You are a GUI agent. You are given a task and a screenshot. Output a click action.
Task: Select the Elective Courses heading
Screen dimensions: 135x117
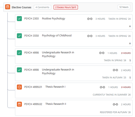(22, 7)
